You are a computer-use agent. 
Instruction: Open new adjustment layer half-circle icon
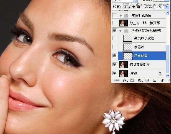140,80
